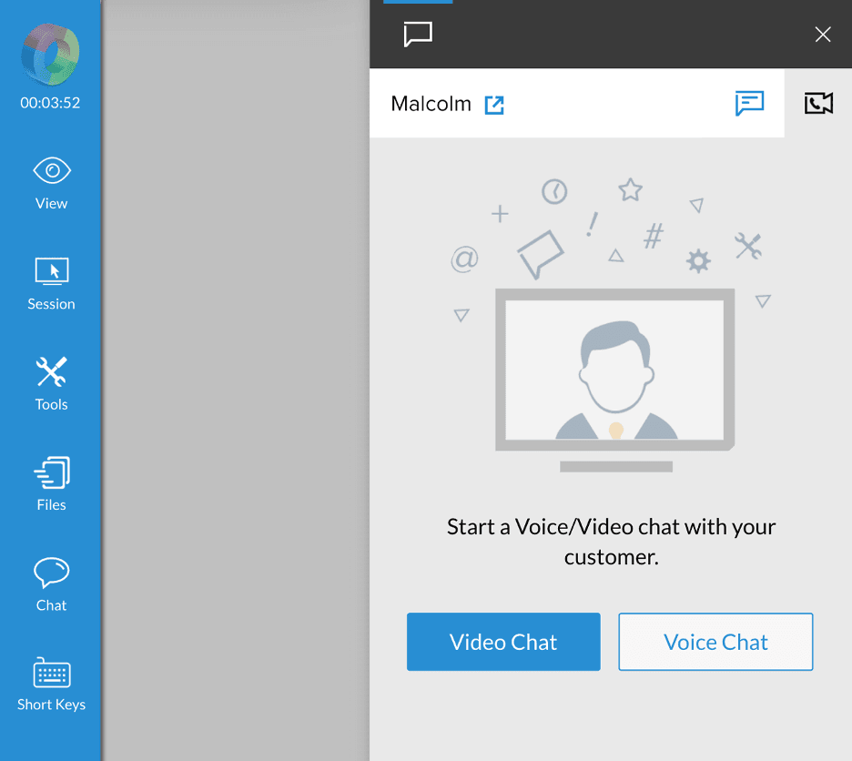Open the View panel from sidebar
852x761 pixels.
(x=50, y=179)
